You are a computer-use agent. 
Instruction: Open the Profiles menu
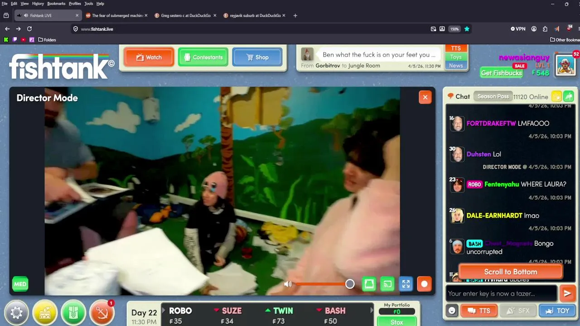75,4
